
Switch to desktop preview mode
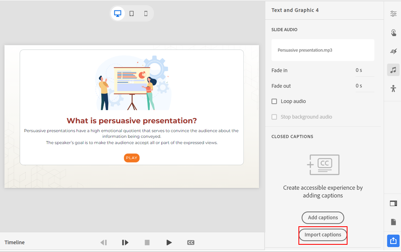coord(117,13)
